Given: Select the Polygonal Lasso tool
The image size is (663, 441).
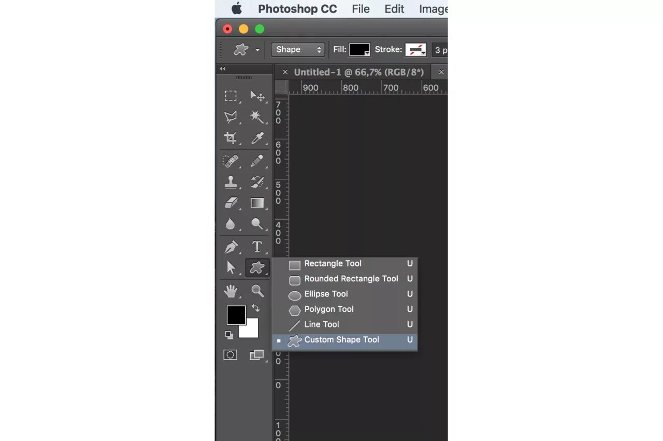Looking at the screenshot, I should [230, 117].
